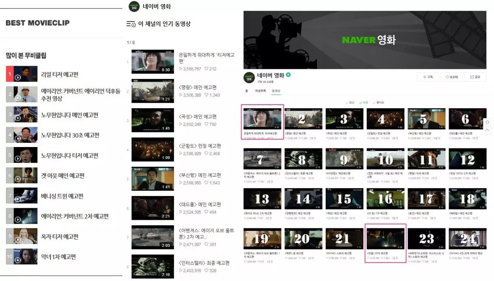Click the green verified badge by 네이버 영화

pos(288,75)
